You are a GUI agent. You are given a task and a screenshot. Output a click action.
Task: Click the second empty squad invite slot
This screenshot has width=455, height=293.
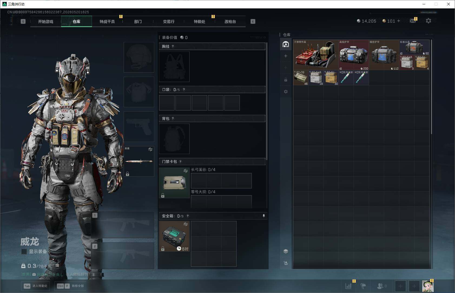(414, 286)
